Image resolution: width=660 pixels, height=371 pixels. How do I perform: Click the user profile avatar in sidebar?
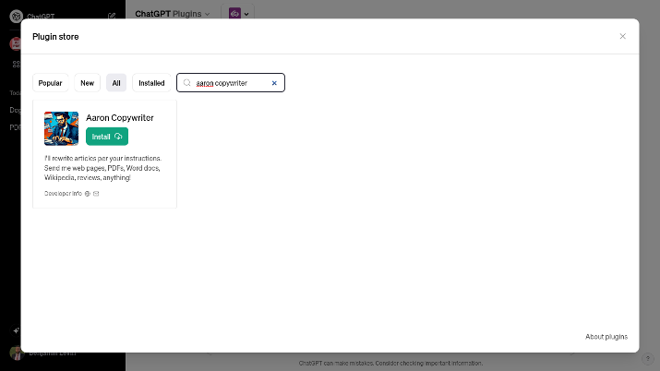pos(17,353)
